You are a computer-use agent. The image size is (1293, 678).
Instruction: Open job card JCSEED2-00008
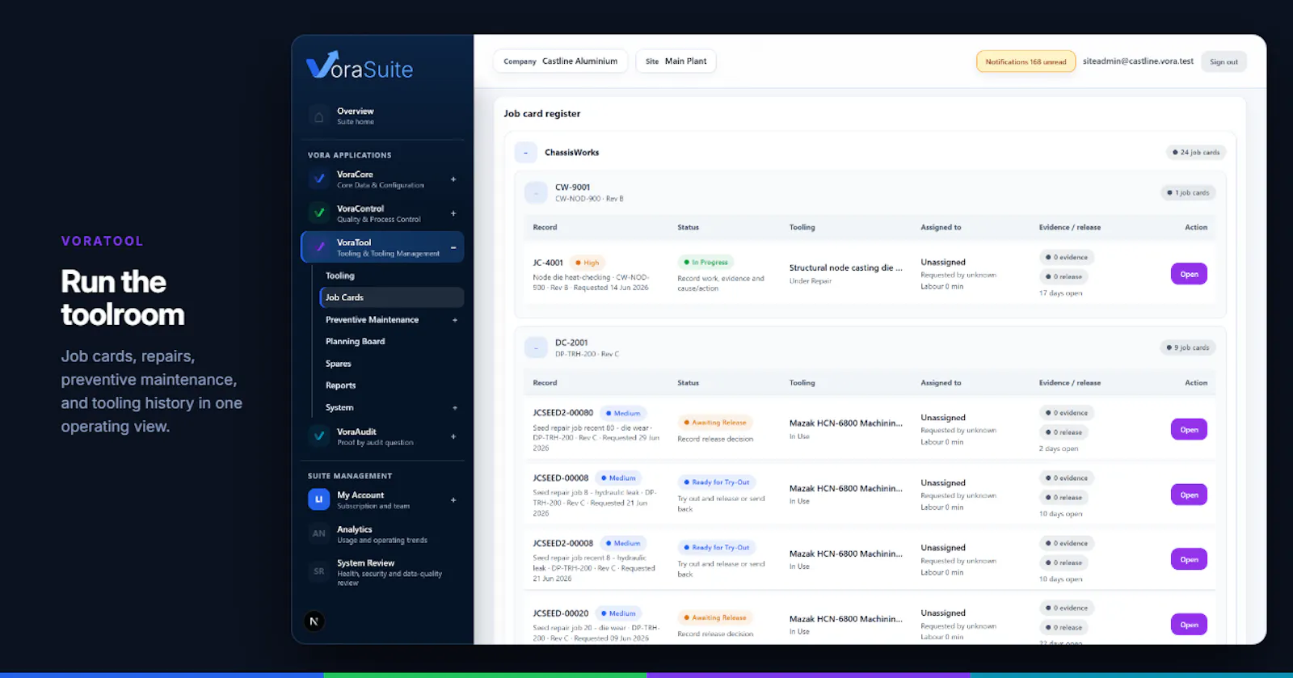tap(1189, 559)
